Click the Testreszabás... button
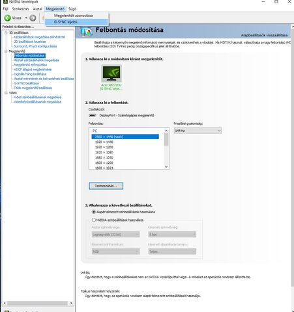 [x=106, y=186]
